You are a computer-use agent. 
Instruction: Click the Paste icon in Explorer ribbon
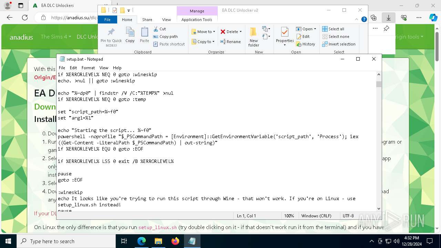(x=144, y=35)
